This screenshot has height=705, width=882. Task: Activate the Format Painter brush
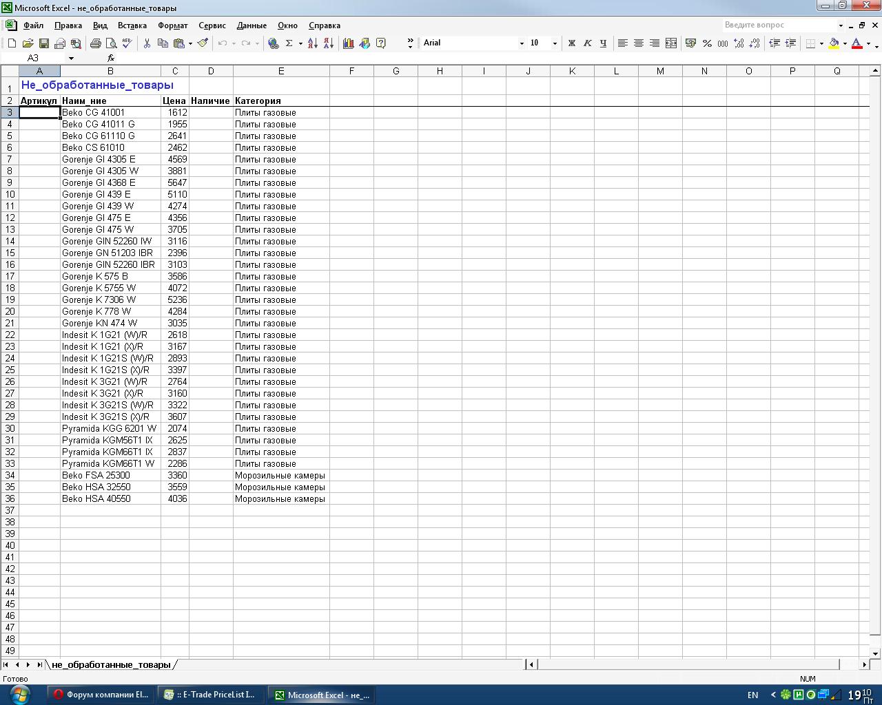pyautogui.click(x=203, y=43)
